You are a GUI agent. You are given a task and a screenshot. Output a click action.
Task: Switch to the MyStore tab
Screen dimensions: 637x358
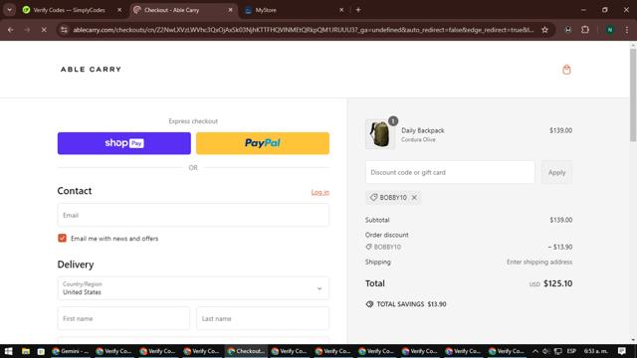click(x=295, y=10)
